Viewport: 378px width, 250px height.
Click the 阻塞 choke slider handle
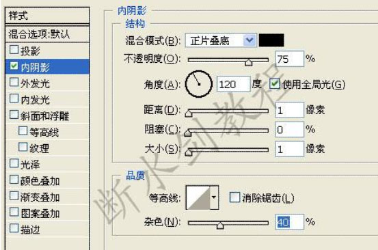(188, 133)
